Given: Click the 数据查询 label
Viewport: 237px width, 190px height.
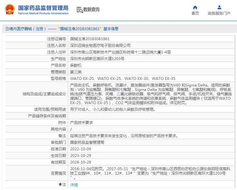Looking at the screenshot, I should click(91, 9).
